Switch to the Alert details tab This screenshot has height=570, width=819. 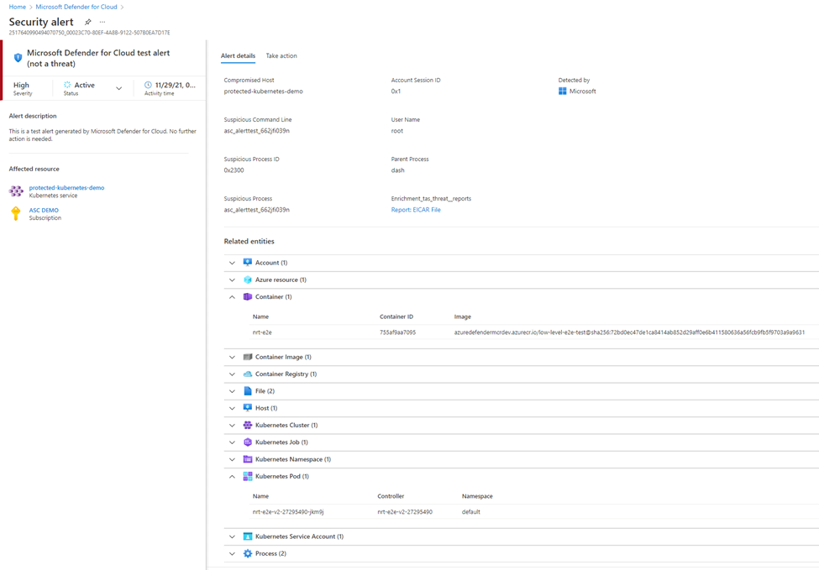pyautogui.click(x=239, y=56)
